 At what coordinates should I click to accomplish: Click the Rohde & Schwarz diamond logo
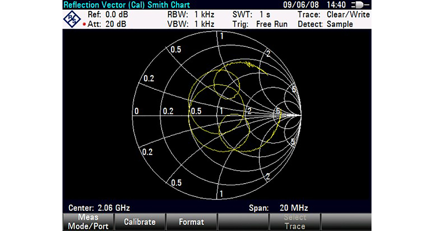72,19
